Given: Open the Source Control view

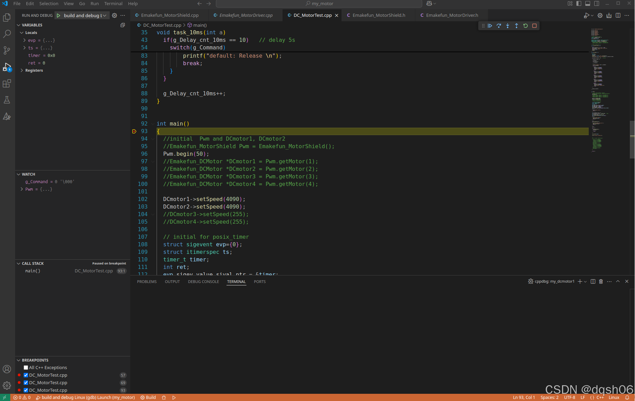Looking at the screenshot, I should coord(7,50).
